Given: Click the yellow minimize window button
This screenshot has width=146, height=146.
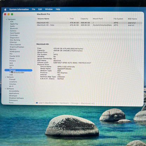Looking at the screenshot, I should point(8,14).
